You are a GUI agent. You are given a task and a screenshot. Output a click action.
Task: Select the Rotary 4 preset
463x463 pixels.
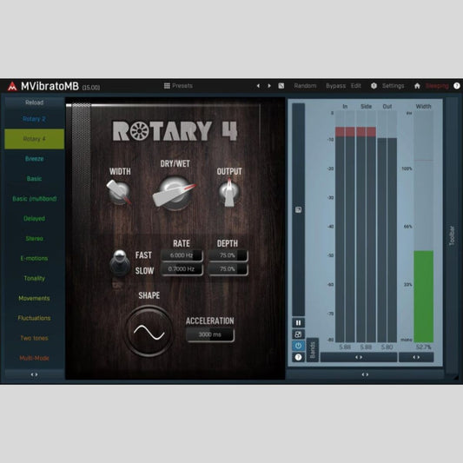(x=34, y=139)
